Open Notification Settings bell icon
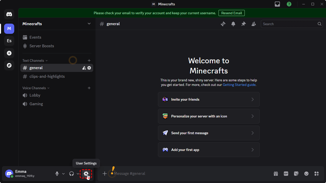The width and height of the screenshot is (326, 183). [233, 24]
